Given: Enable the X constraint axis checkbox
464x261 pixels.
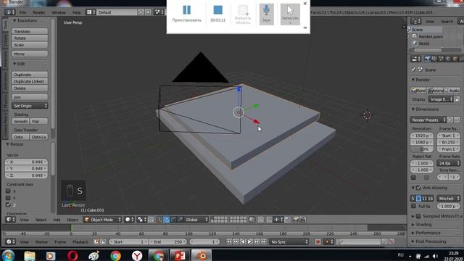Looking at the screenshot, I should (8, 191).
